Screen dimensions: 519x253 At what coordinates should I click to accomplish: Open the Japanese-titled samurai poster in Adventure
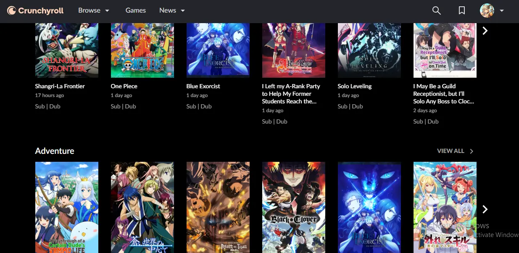(x=142, y=207)
